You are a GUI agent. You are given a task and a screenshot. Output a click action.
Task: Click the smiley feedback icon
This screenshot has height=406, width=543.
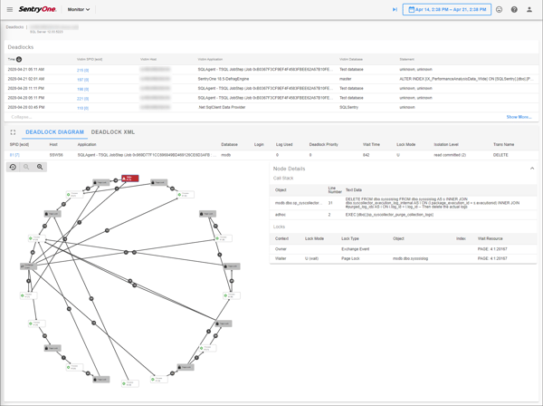(499, 9)
